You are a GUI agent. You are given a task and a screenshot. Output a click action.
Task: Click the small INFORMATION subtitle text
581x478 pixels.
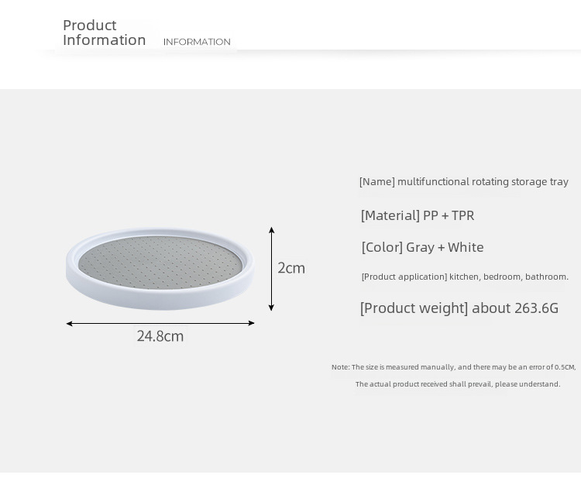pos(197,42)
